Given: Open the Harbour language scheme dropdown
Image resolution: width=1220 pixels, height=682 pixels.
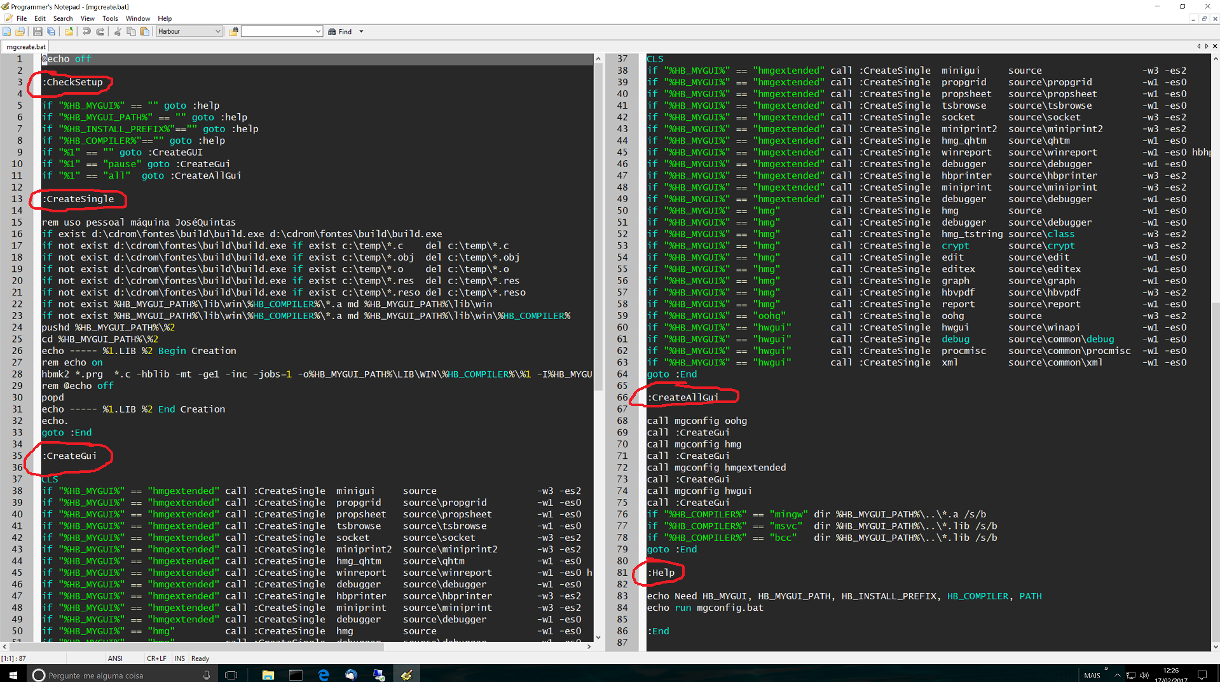Looking at the screenshot, I should coord(217,31).
